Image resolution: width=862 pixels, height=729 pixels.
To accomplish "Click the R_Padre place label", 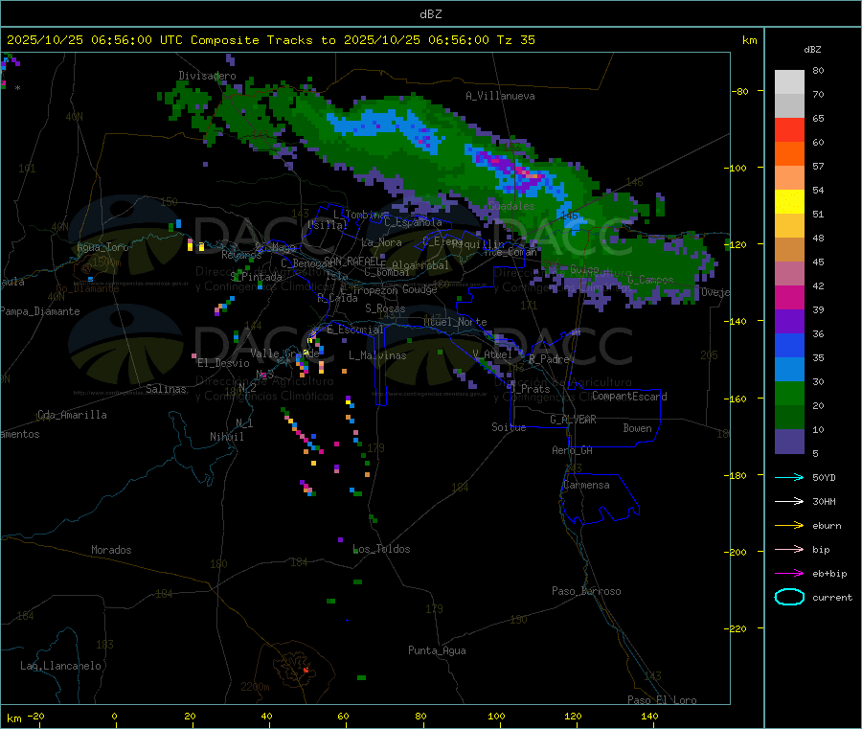I will pos(549,359).
